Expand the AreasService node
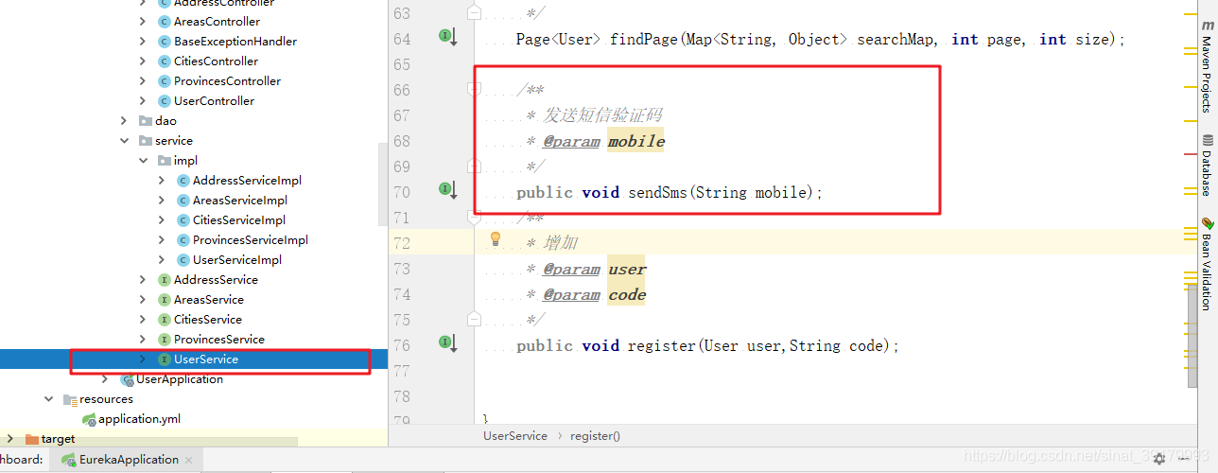This screenshot has height=473, width=1218. (143, 299)
